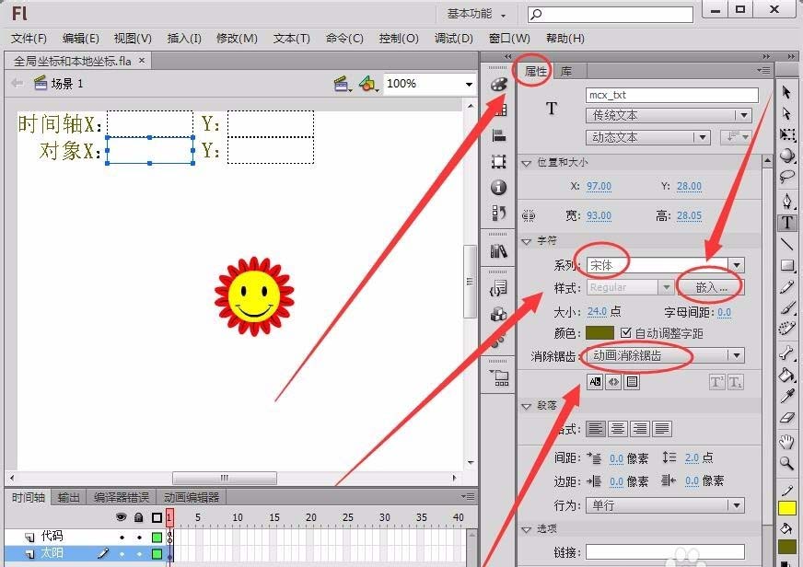
Task: Open the font family dropdown 宋体
Action: (665, 265)
